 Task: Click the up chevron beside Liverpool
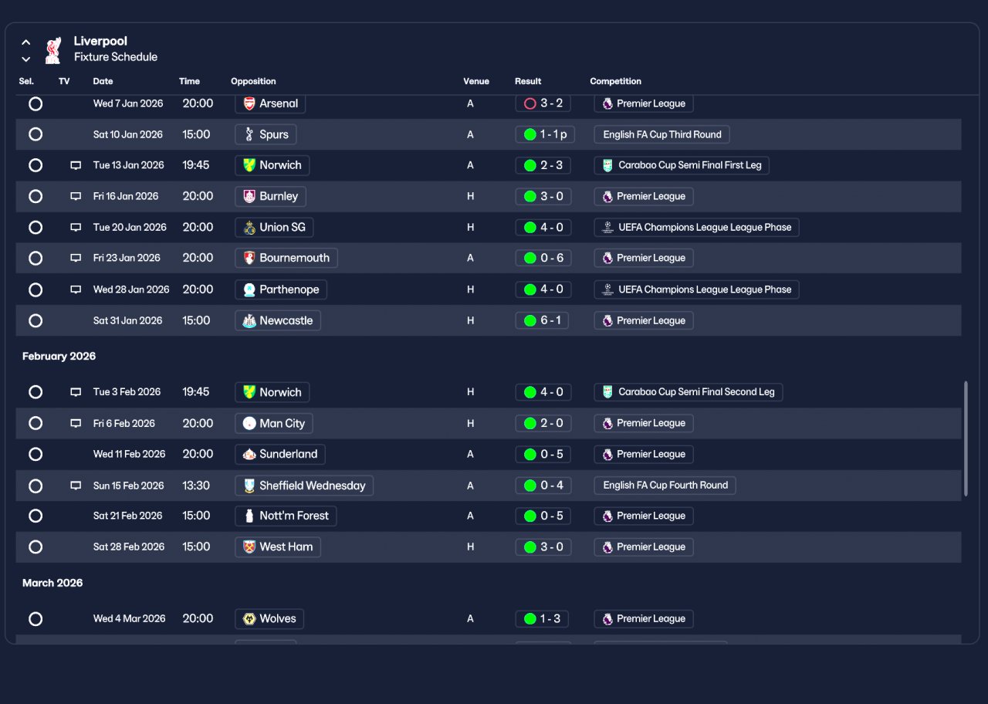26,42
